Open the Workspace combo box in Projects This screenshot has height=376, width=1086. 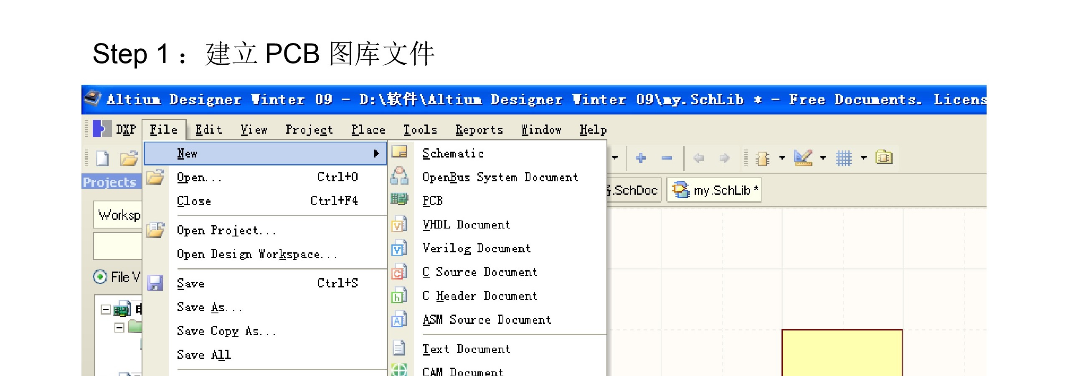click(118, 215)
